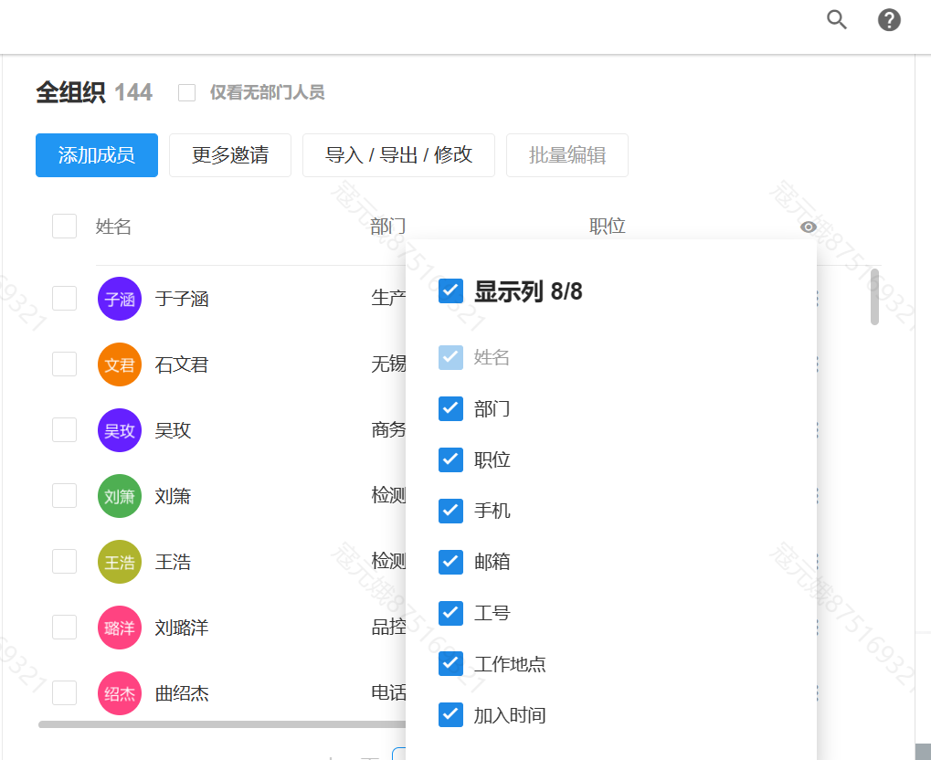
Task: Toggle the column visibility eye icon
Action: (x=809, y=227)
